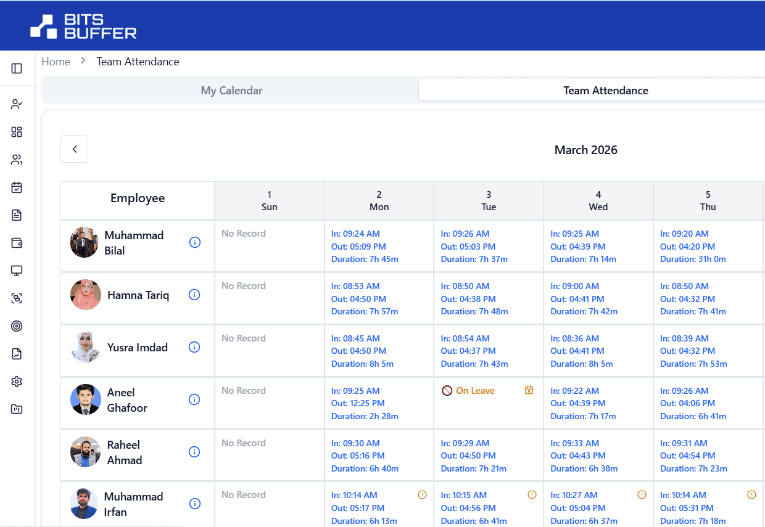
Task: Click Muhammad Bilal's Duration: 31h 0m entry
Action: click(x=693, y=259)
